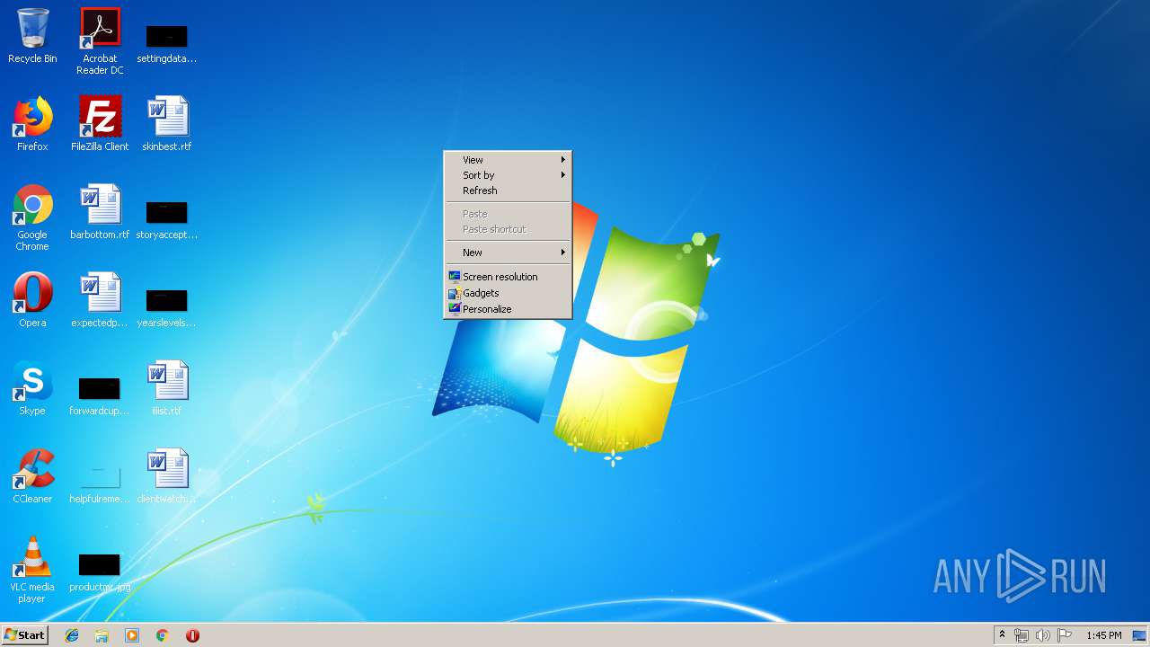Select the barbottom.rtf document icon
1150x647 pixels.
pos(100,212)
